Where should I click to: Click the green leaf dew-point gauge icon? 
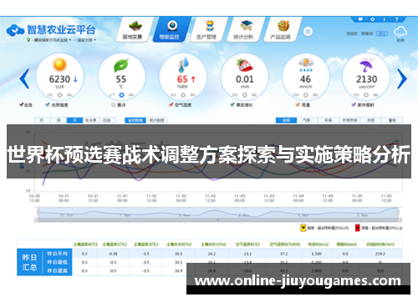tap(121, 65)
